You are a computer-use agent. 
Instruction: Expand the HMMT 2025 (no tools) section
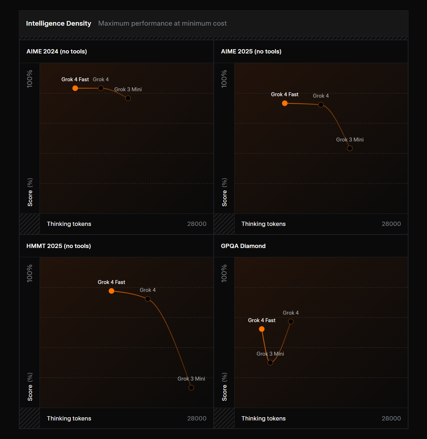pyautogui.click(x=58, y=246)
